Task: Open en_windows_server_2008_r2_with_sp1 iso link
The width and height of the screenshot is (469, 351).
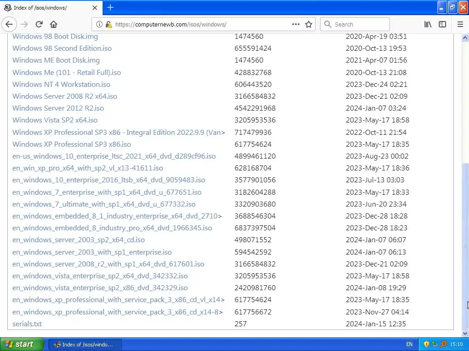Action: [x=108, y=265]
